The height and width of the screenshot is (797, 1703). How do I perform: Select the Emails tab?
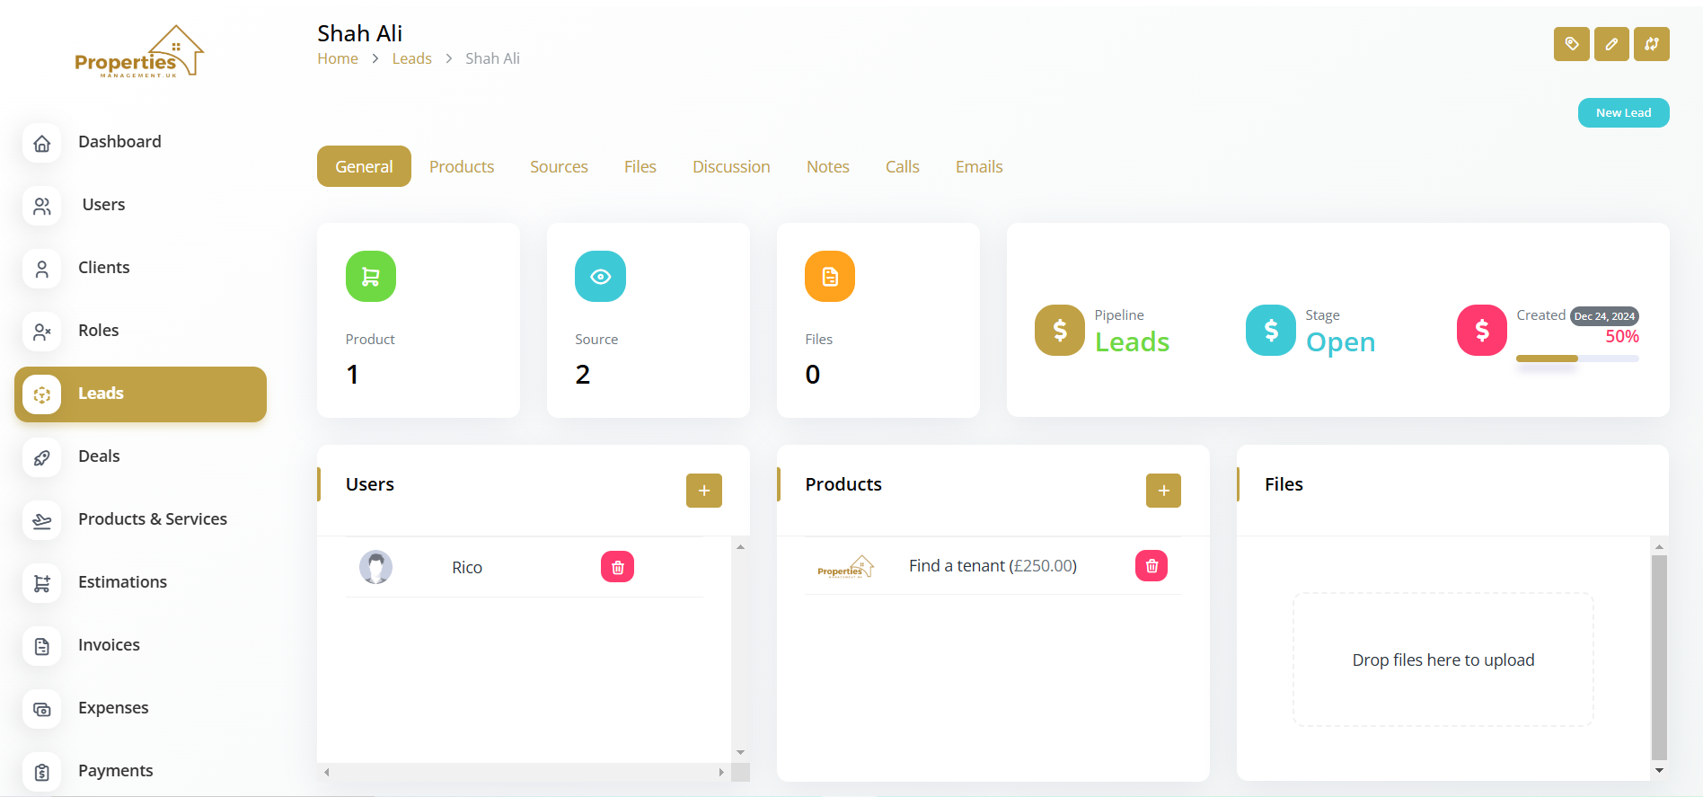tap(978, 167)
